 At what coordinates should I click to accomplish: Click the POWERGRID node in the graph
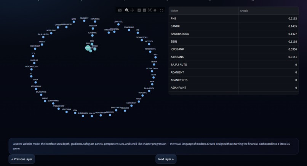click(x=129, y=30)
